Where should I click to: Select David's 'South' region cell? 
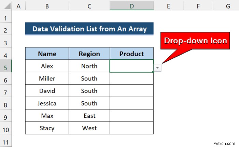(x=89, y=91)
